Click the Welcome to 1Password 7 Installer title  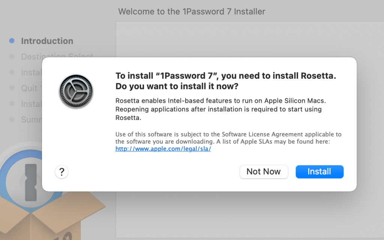tap(192, 12)
